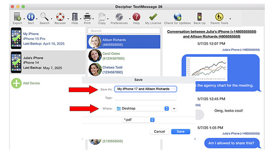Expand the Preferences dropdown arrow
Image resolution: width=277 pixels, height=155 pixels.
pos(130,19)
